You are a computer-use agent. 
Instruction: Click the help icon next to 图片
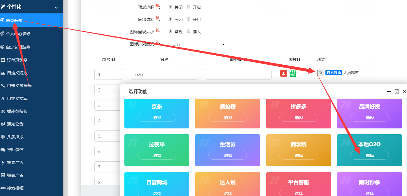click(299, 59)
